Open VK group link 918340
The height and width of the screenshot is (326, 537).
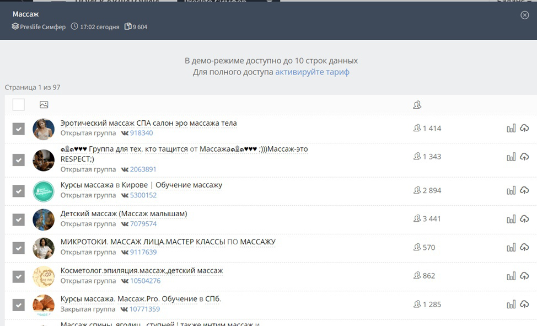tap(142, 133)
